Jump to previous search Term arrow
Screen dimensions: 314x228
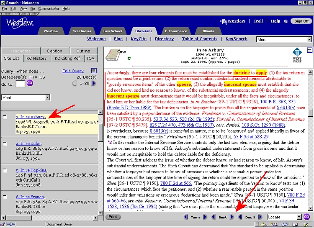pyautogui.click(x=186, y=217)
